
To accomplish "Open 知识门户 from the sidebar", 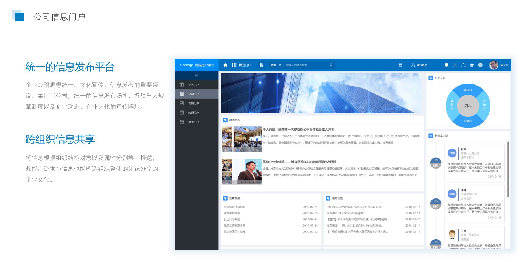I will pos(194,113).
